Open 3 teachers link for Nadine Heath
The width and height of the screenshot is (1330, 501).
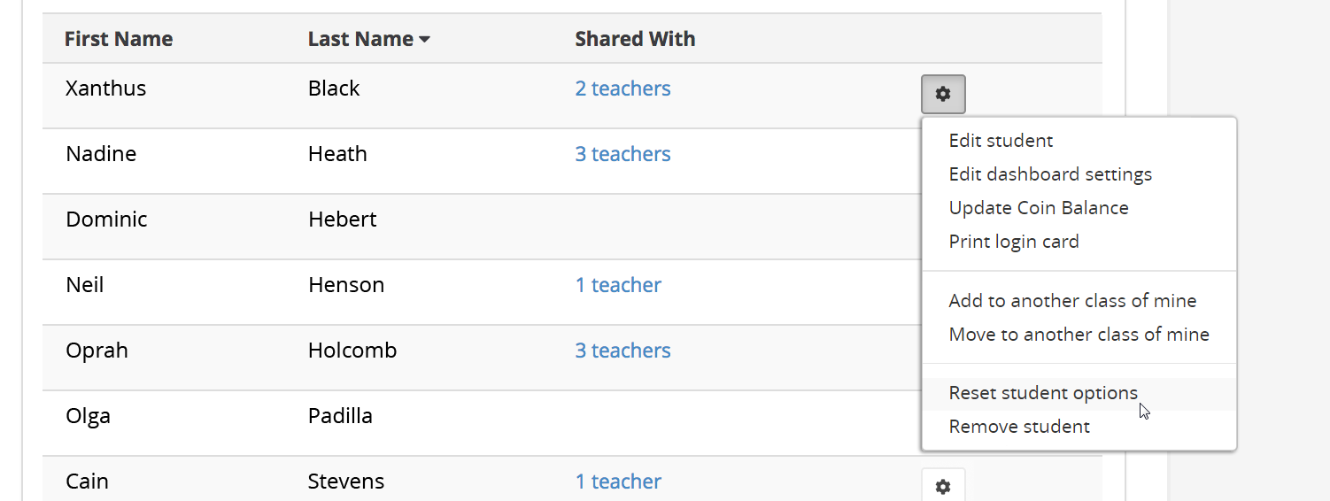[622, 154]
